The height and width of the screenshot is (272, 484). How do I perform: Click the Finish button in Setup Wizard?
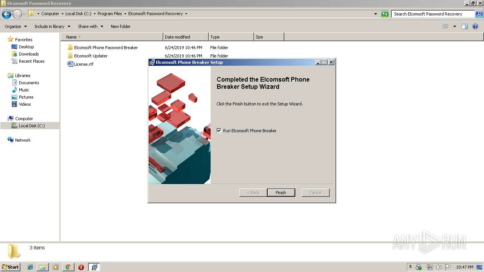pyautogui.click(x=281, y=193)
